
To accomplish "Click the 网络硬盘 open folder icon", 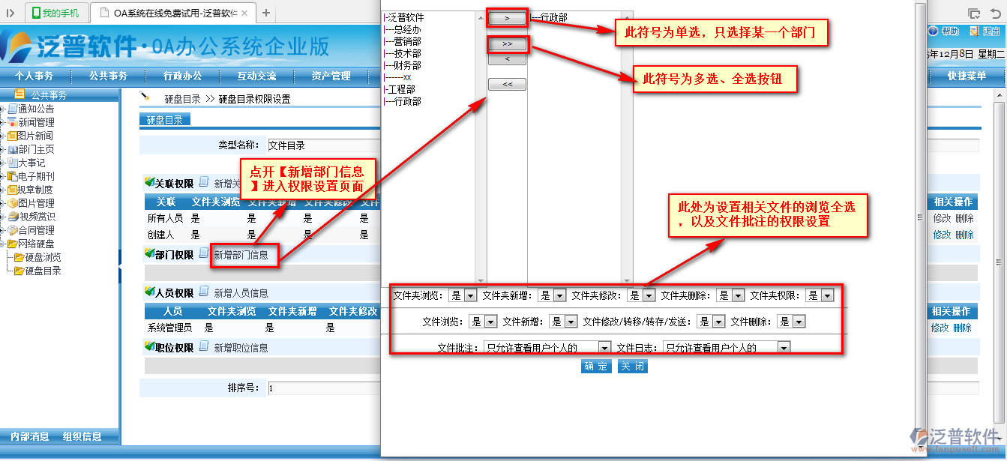I will pyautogui.click(x=12, y=244).
